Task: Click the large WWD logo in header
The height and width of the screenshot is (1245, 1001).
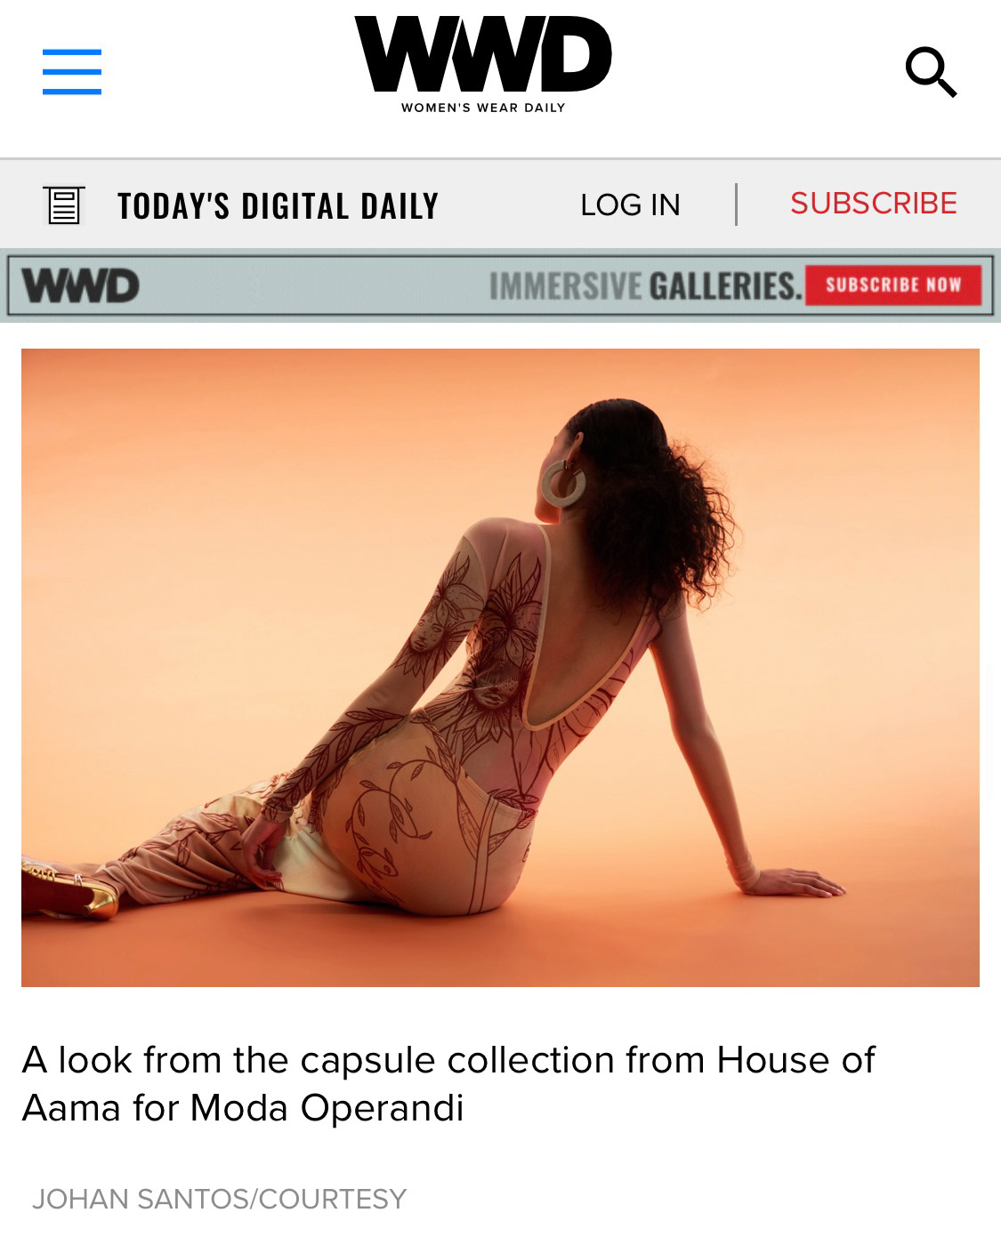Action: (x=483, y=54)
